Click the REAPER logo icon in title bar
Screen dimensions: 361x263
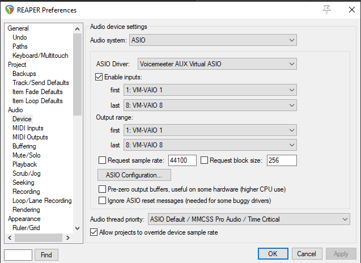point(10,10)
